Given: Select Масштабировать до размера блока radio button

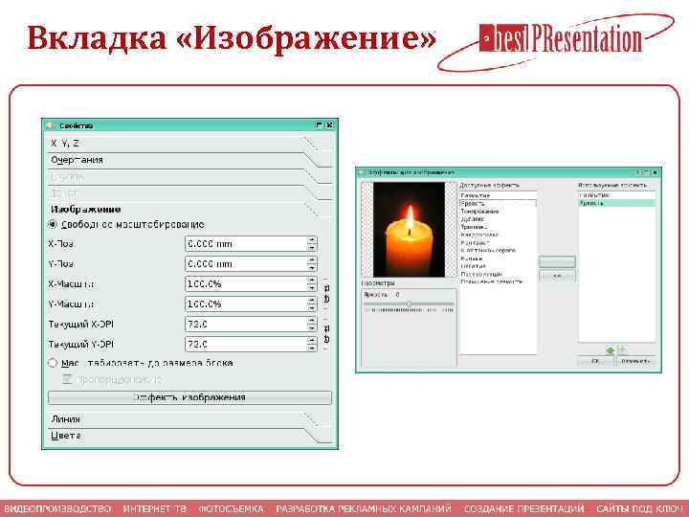Looking at the screenshot, I should [x=53, y=363].
